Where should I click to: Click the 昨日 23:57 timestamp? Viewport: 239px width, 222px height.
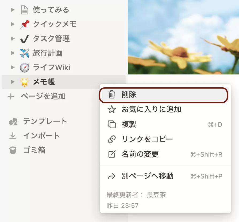click(122, 205)
